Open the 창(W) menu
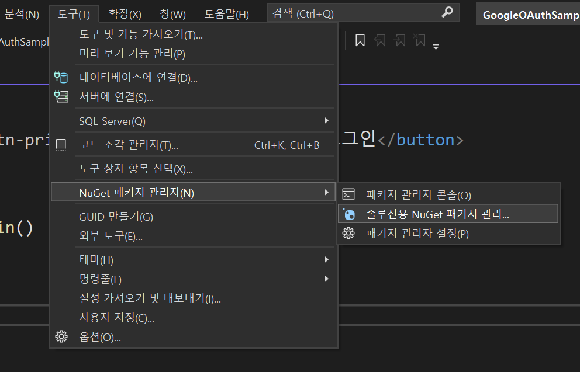 tap(172, 15)
